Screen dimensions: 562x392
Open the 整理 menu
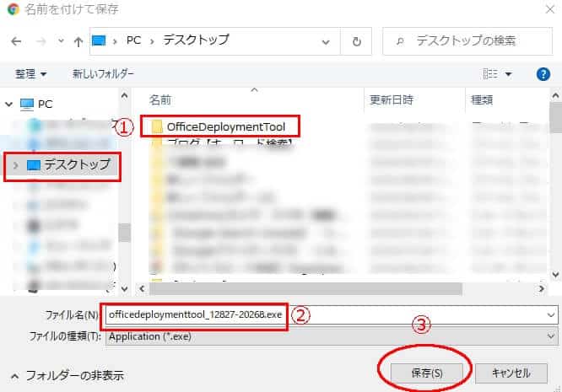point(31,74)
